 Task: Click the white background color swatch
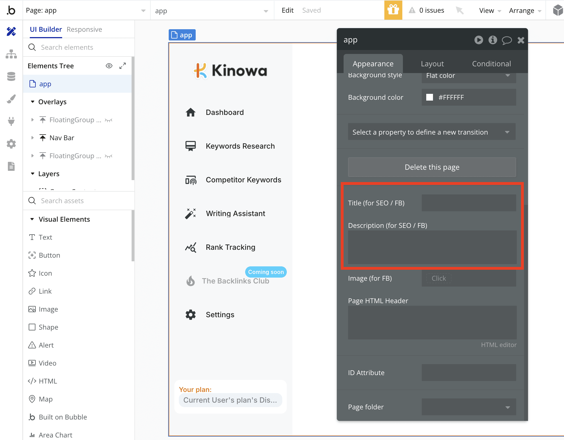point(430,97)
